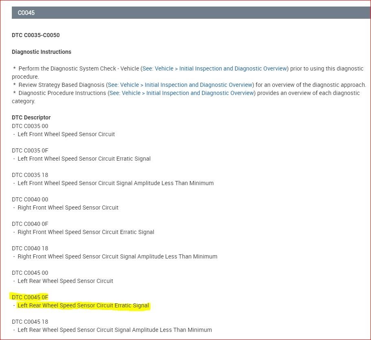This screenshot has height=340, width=371.
Task: Select the text DTC C0040 00
Action: pos(30,199)
